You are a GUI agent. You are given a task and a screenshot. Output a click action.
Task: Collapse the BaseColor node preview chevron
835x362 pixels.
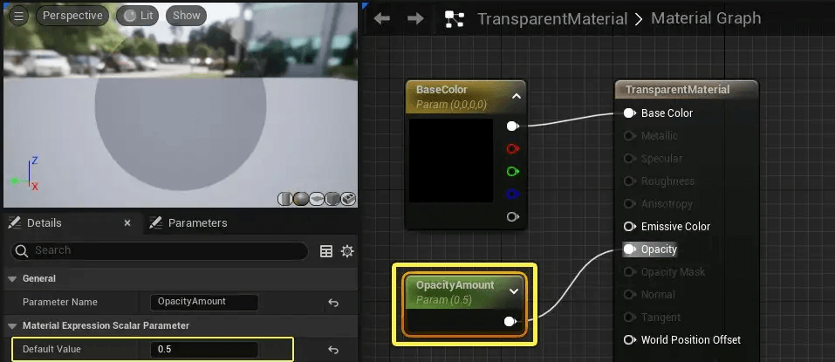coord(516,97)
